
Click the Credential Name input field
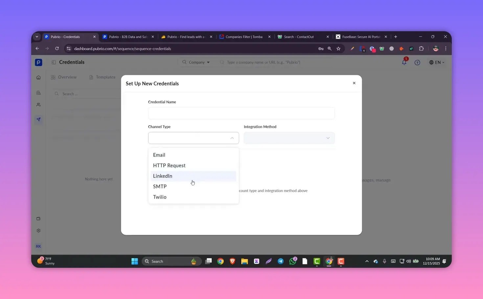click(241, 113)
